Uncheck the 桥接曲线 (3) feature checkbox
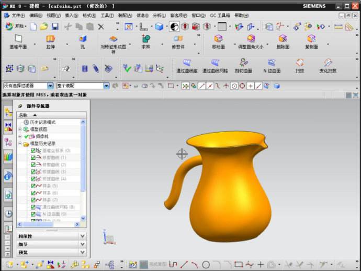Viewport: 361px width, 271px height. pyautogui.click(x=33, y=172)
